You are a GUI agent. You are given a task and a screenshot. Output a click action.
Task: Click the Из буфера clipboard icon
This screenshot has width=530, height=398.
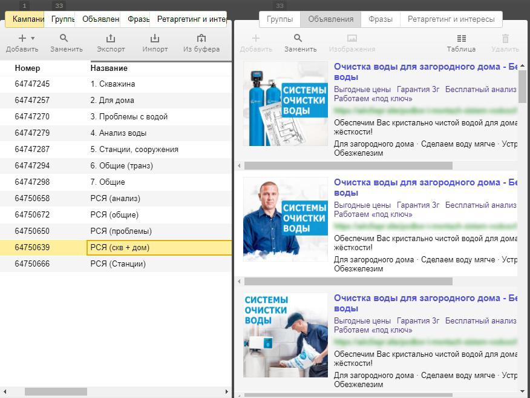pyautogui.click(x=201, y=38)
